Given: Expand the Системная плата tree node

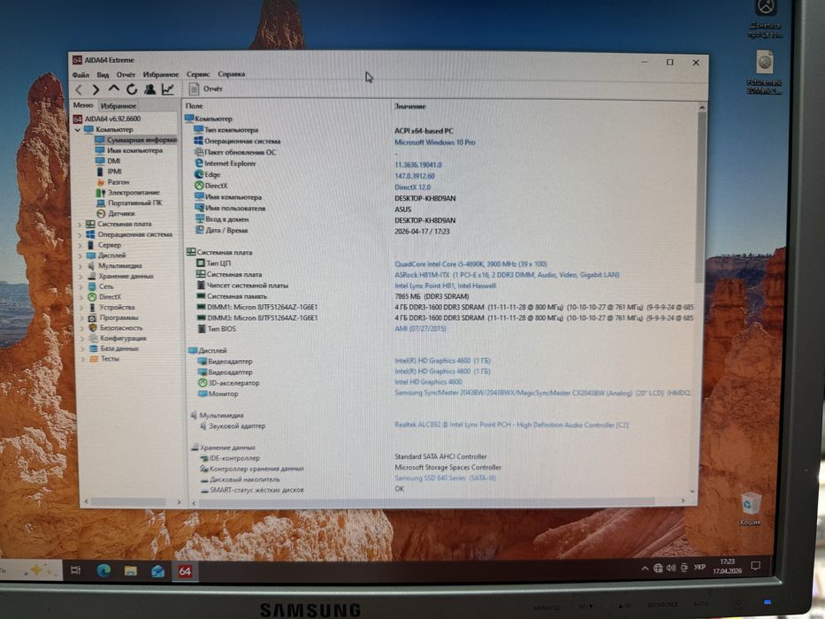Looking at the screenshot, I should point(80,225).
